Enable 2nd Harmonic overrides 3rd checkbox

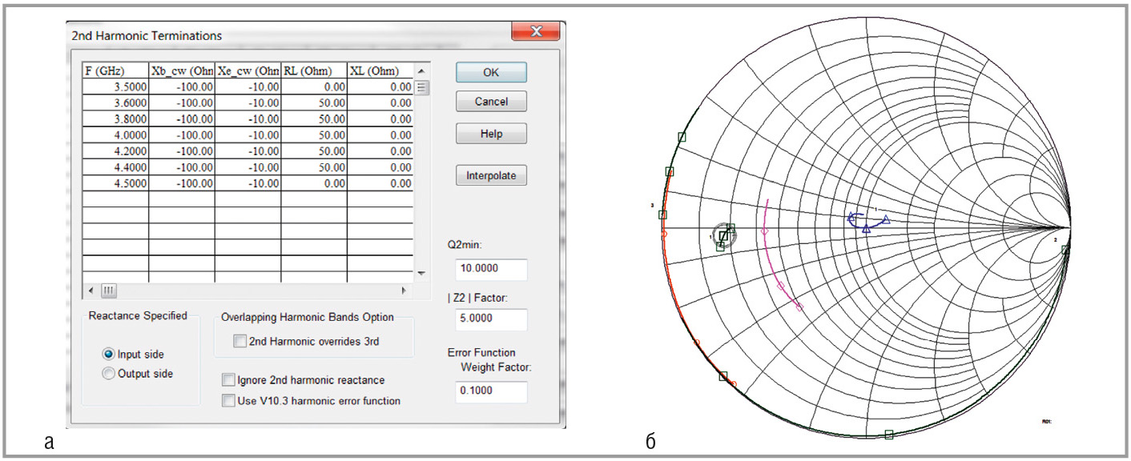240,342
